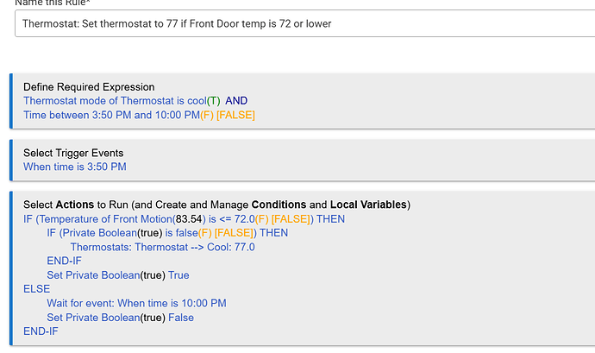Open Select Actions to Run section heading
595x353 pixels.
tap(216, 205)
